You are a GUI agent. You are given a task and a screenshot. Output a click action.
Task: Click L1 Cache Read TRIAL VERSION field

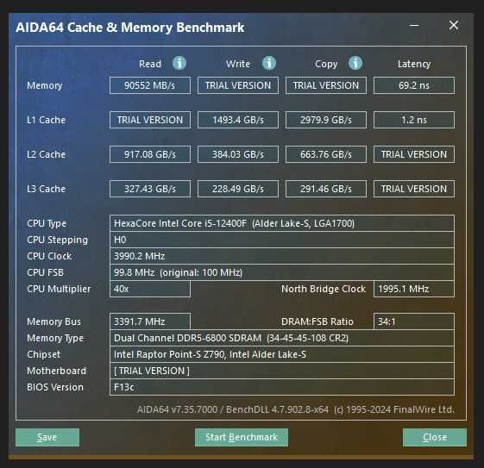click(x=150, y=120)
